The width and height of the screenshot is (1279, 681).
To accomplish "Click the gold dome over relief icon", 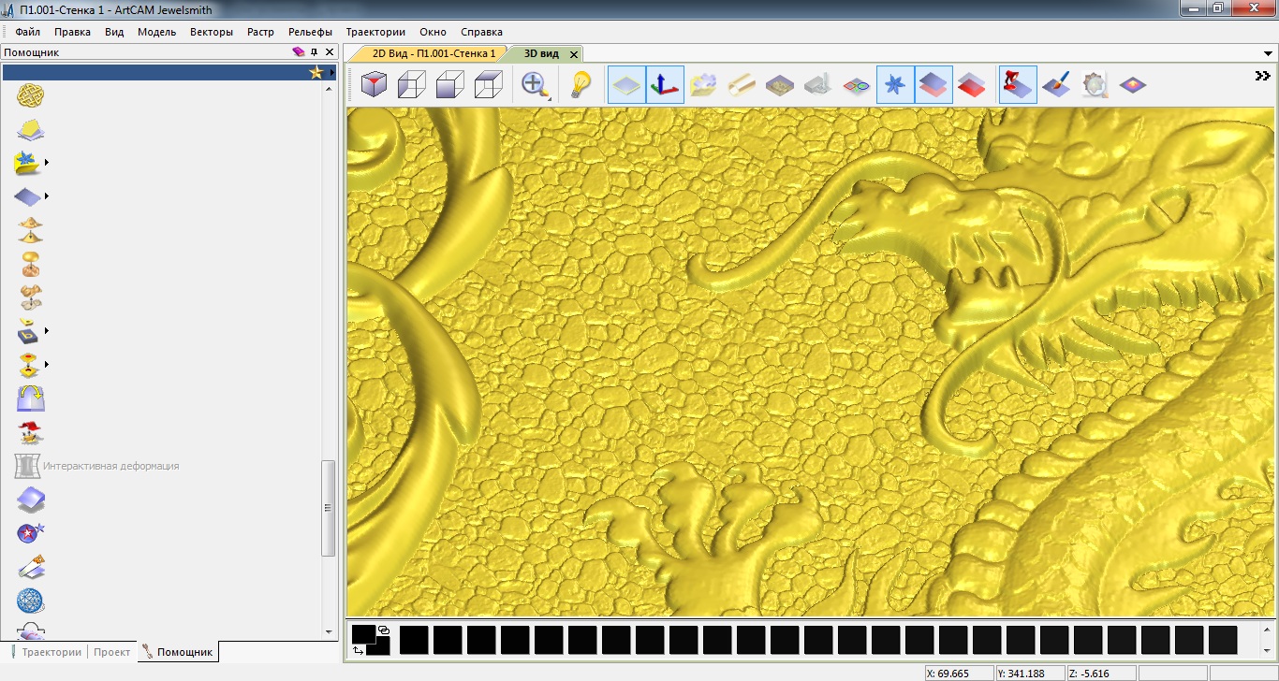I will point(31,263).
